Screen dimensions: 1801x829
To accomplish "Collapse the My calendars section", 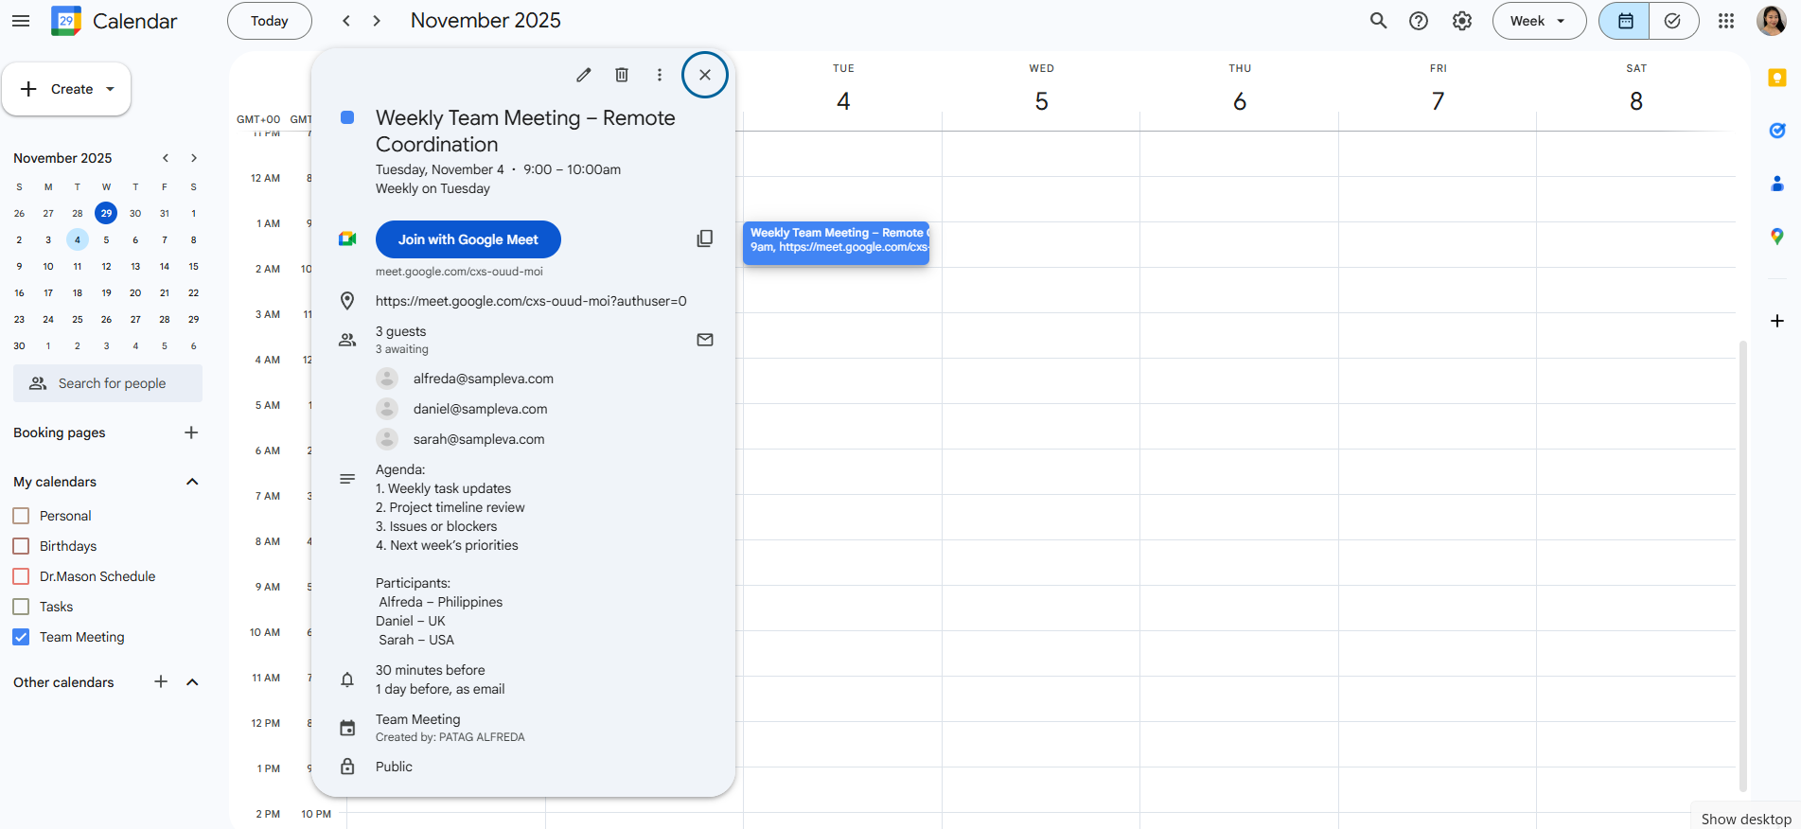I will [x=192, y=482].
